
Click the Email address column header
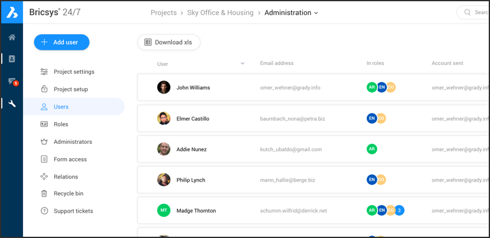click(x=277, y=63)
